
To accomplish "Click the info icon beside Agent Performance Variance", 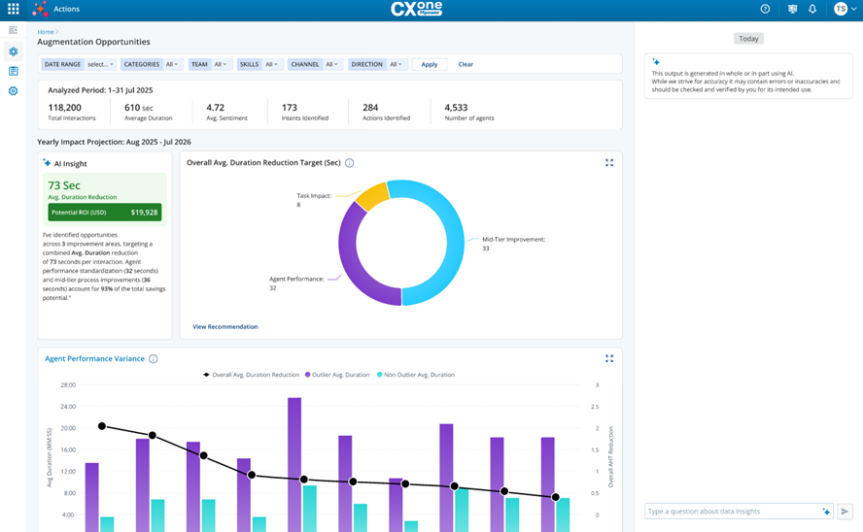I will [154, 359].
